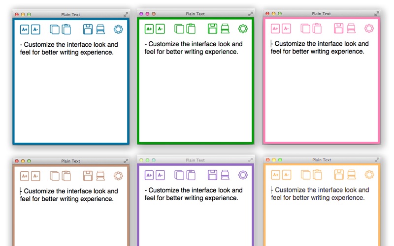
Task: Click Plain Text title of purple window
Action: (195, 160)
